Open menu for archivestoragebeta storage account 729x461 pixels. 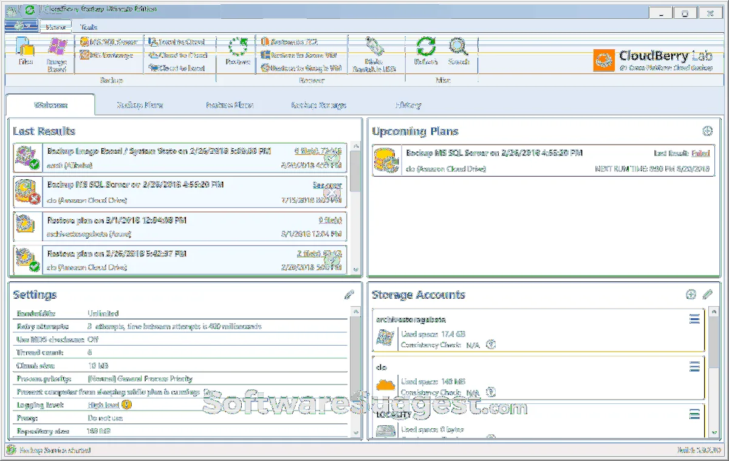[694, 319]
